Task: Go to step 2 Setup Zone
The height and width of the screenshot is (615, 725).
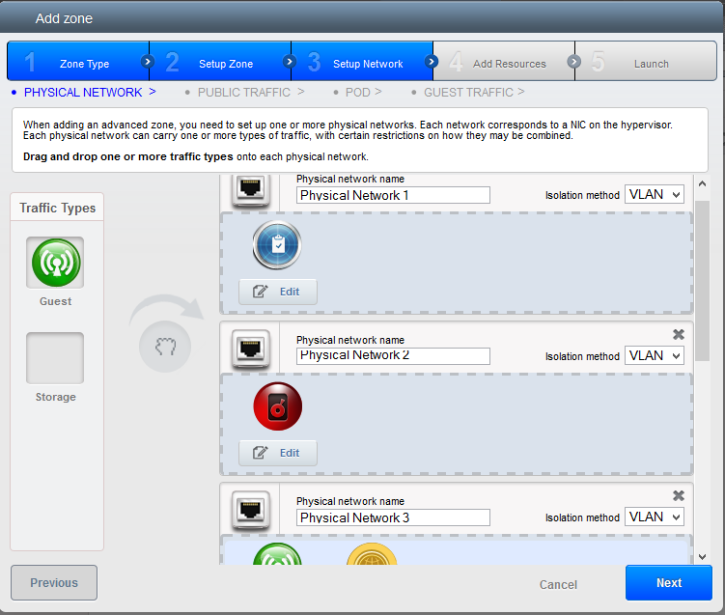Action: pyautogui.click(x=220, y=61)
